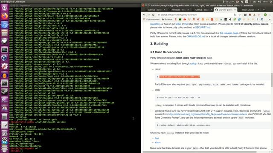Open the Files manager dock icon

[x=5, y=33]
